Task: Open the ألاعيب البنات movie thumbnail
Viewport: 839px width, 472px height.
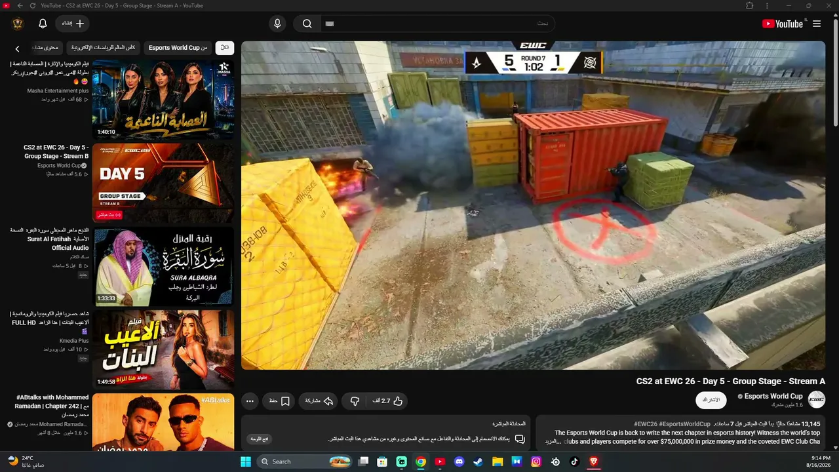Action: 163,349
